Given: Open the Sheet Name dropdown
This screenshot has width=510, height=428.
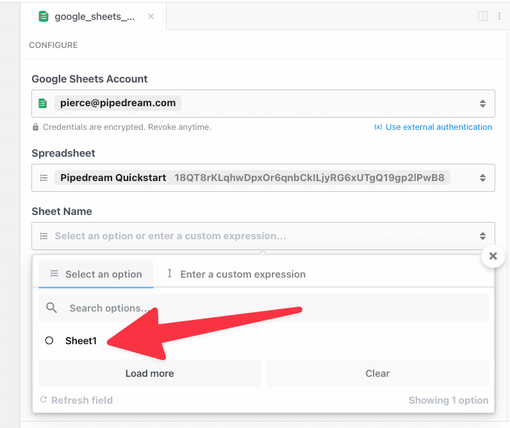Looking at the screenshot, I should point(263,236).
